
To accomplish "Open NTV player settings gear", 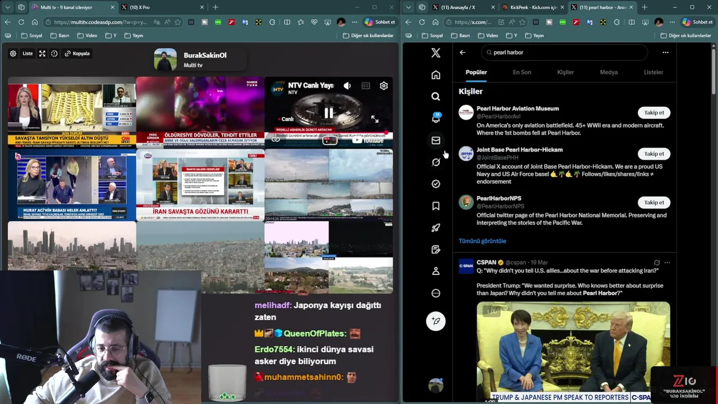I will coord(384,86).
